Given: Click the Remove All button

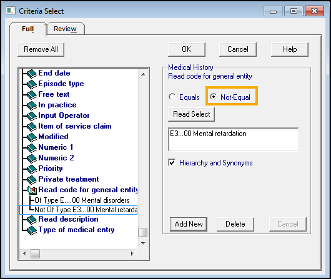Looking at the screenshot, I should pos(41,49).
